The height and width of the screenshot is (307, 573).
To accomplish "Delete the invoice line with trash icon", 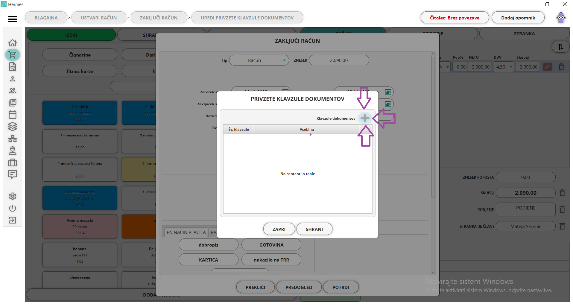I will click(561, 67).
